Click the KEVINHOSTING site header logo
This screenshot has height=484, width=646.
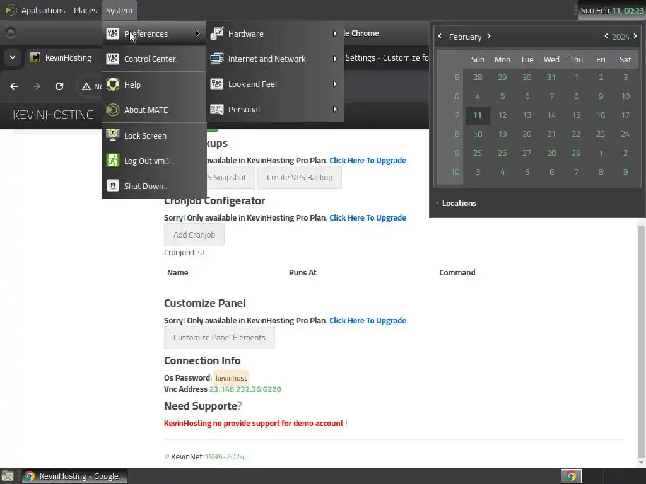pyautogui.click(x=53, y=115)
